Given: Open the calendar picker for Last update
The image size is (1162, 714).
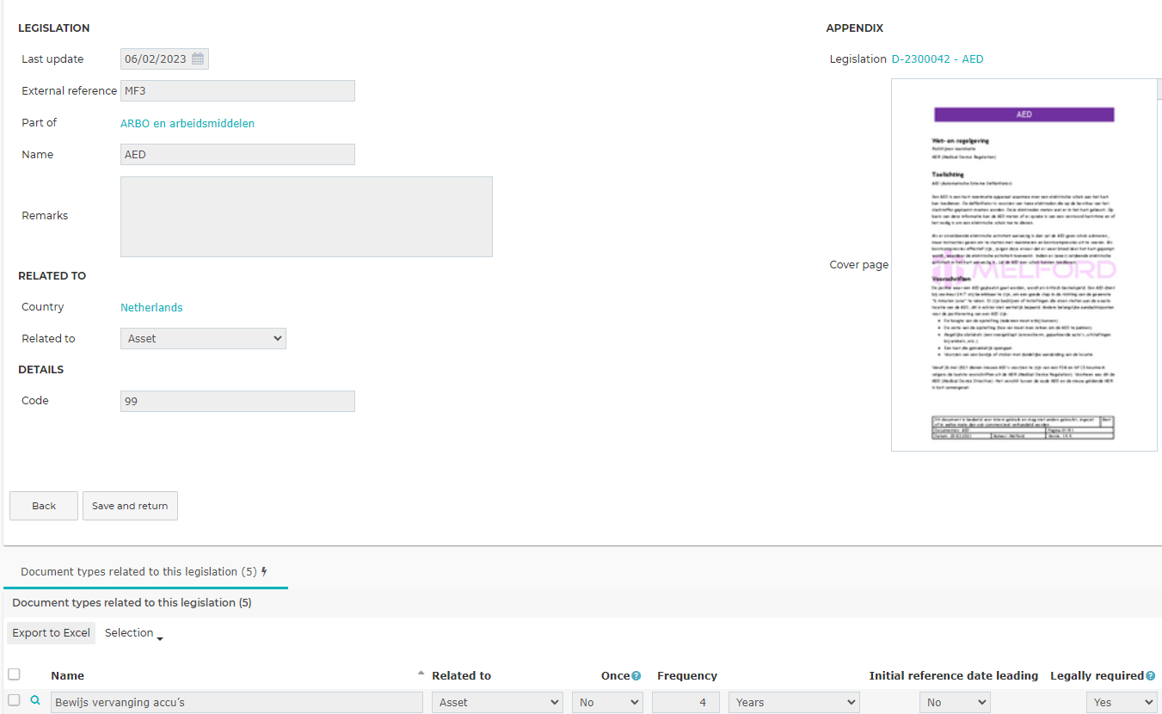Looking at the screenshot, I should (198, 59).
